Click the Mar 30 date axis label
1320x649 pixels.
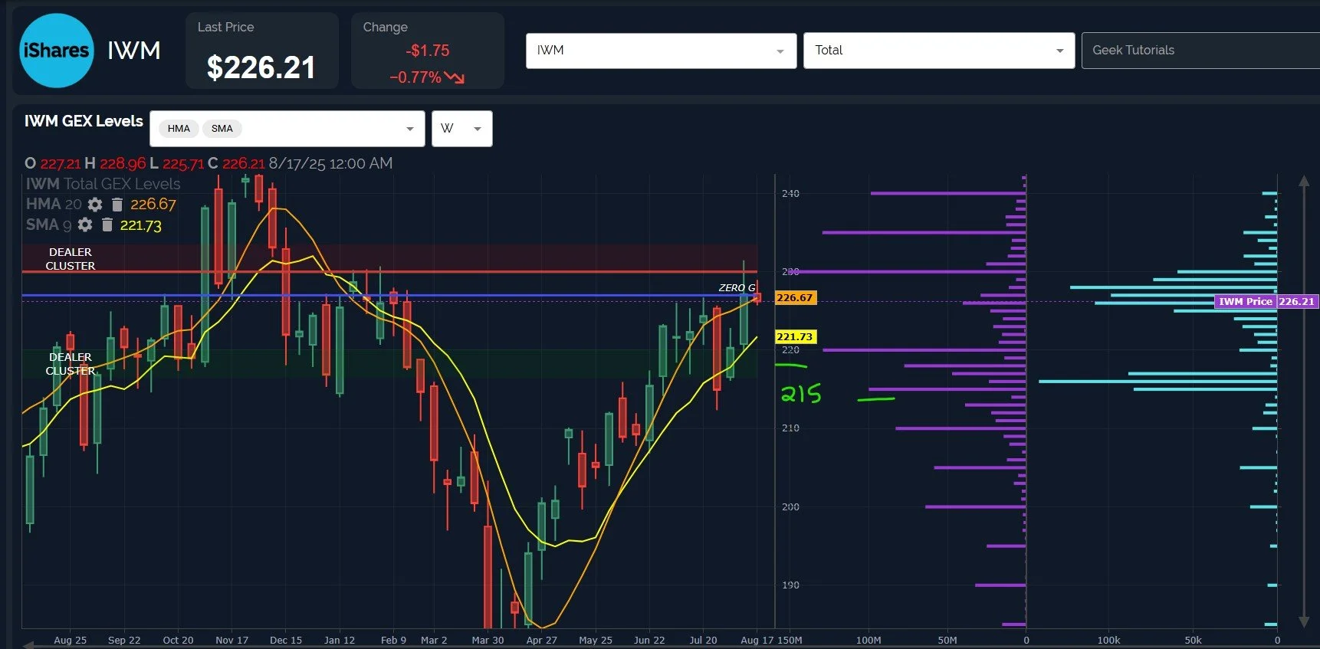[488, 640]
